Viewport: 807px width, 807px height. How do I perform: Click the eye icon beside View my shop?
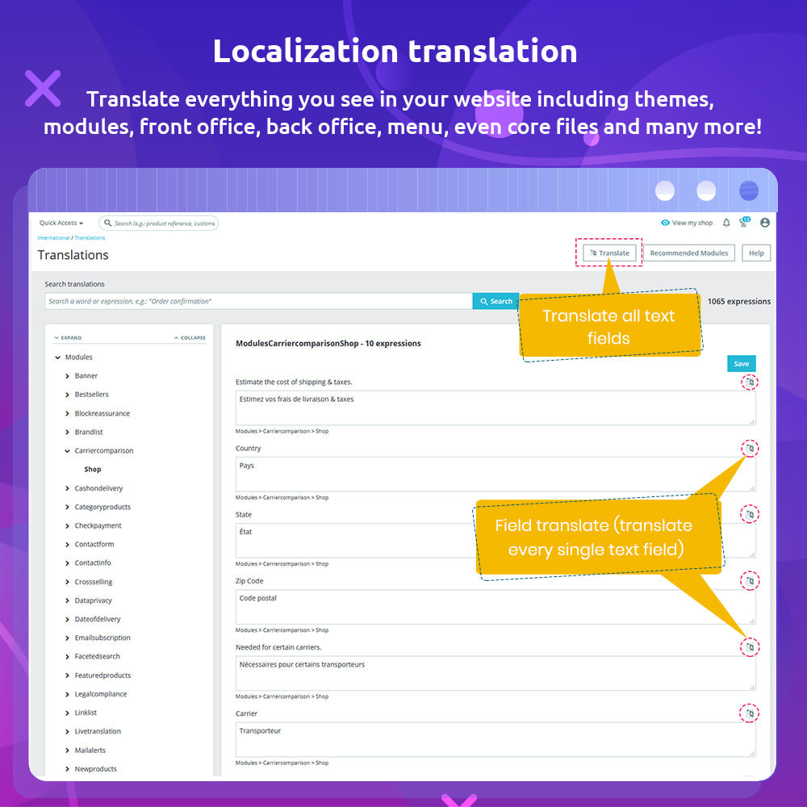click(665, 223)
